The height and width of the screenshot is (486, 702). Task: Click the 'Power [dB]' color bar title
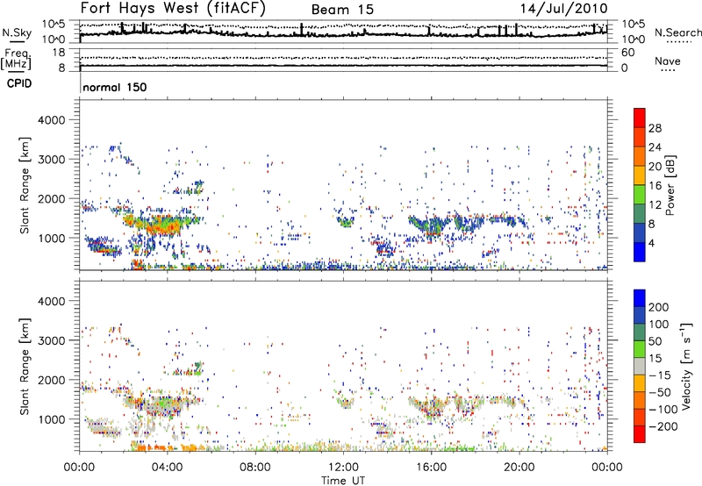[x=670, y=185]
